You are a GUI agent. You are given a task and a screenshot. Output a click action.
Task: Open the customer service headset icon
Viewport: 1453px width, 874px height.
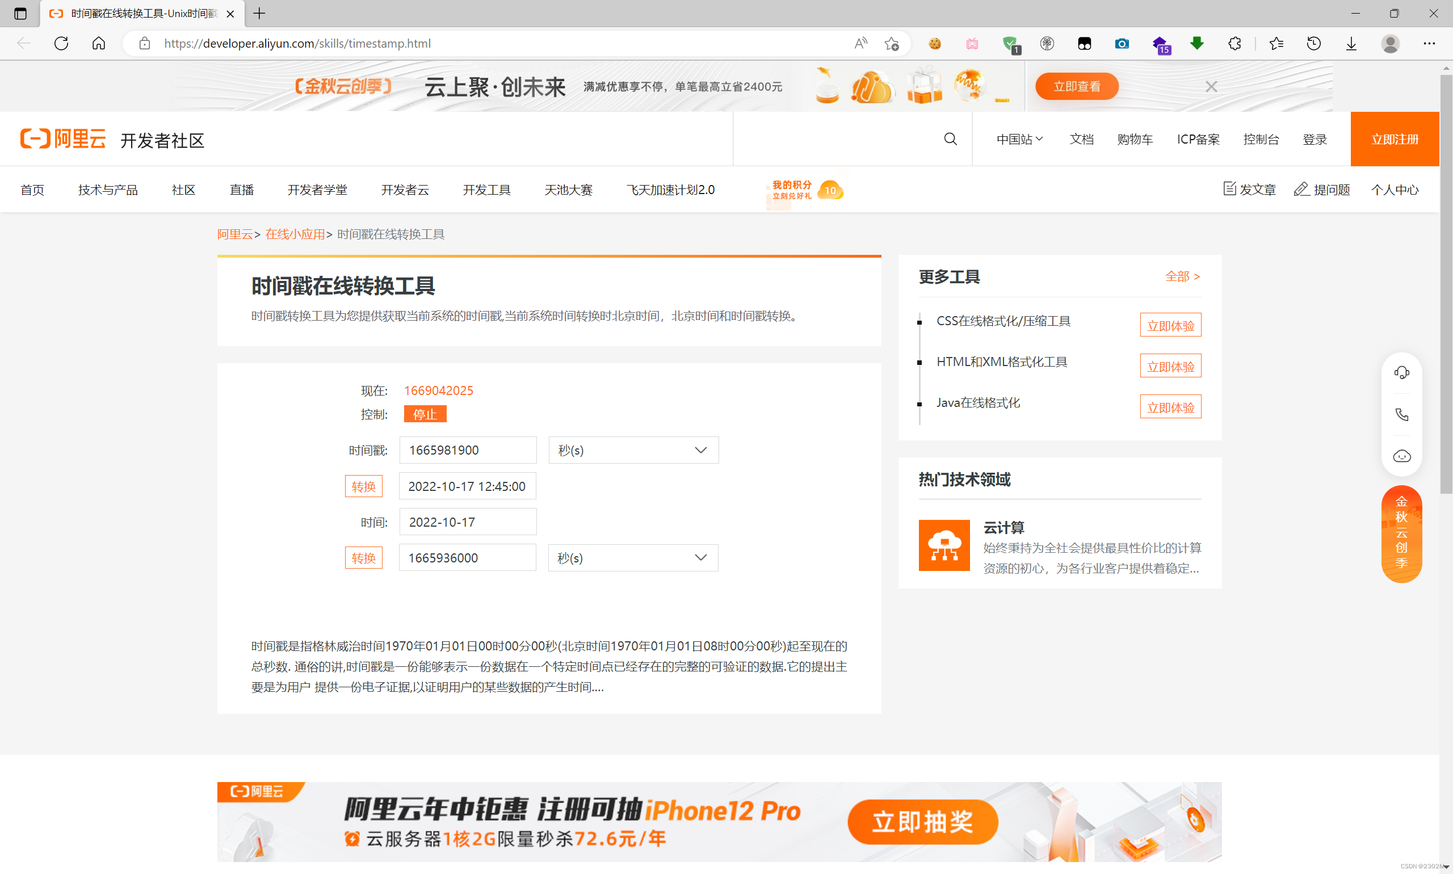coord(1401,373)
